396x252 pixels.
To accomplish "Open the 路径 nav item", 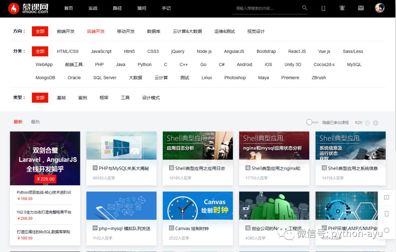I will pyautogui.click(x=117, y=8).
